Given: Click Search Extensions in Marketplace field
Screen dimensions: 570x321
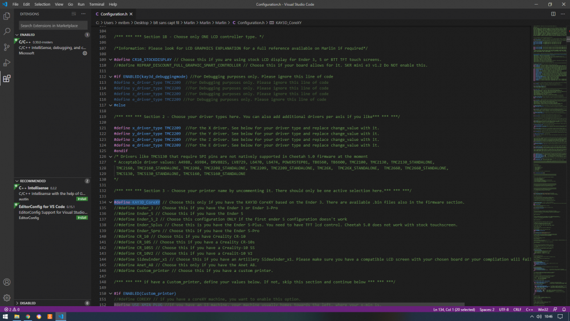Looking at the screenshot, I should pos(53,26).
